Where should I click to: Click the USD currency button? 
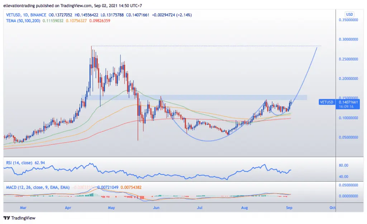349,14
